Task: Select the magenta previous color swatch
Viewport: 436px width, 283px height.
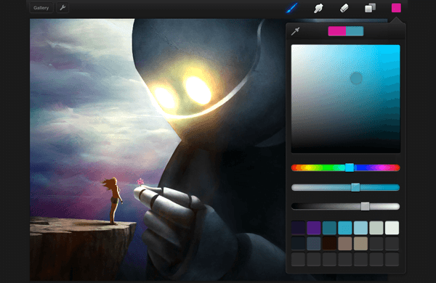Action: coord(337,31)
